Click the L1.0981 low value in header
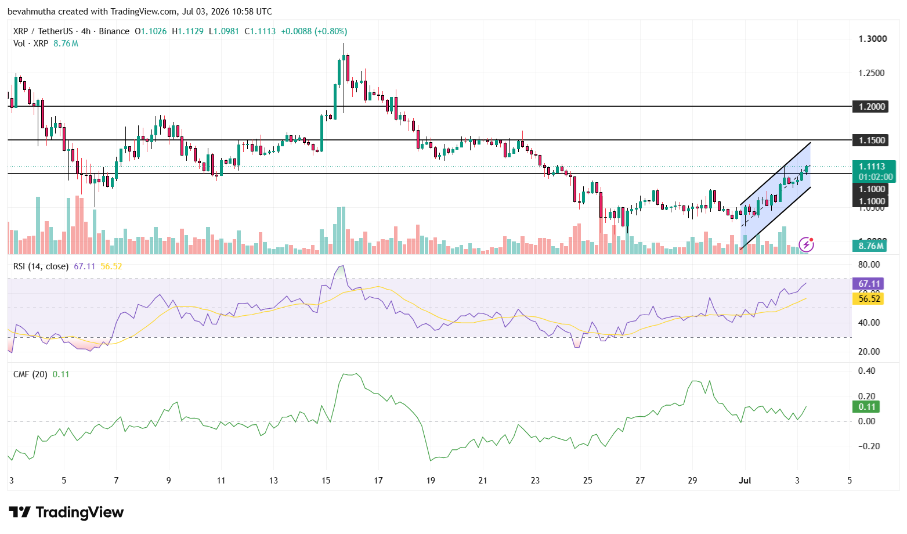The width and height of the screenshot is (907, 534). (x=224, y=31)
